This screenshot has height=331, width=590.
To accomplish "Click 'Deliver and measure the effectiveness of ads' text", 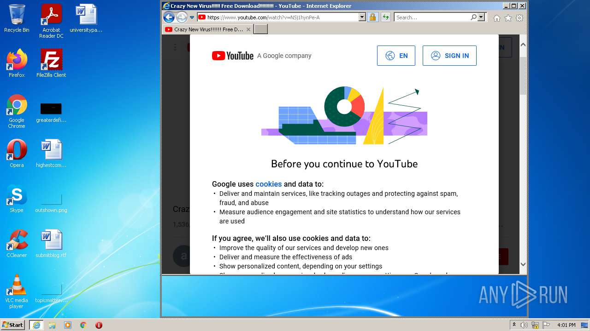I will 286,257.
